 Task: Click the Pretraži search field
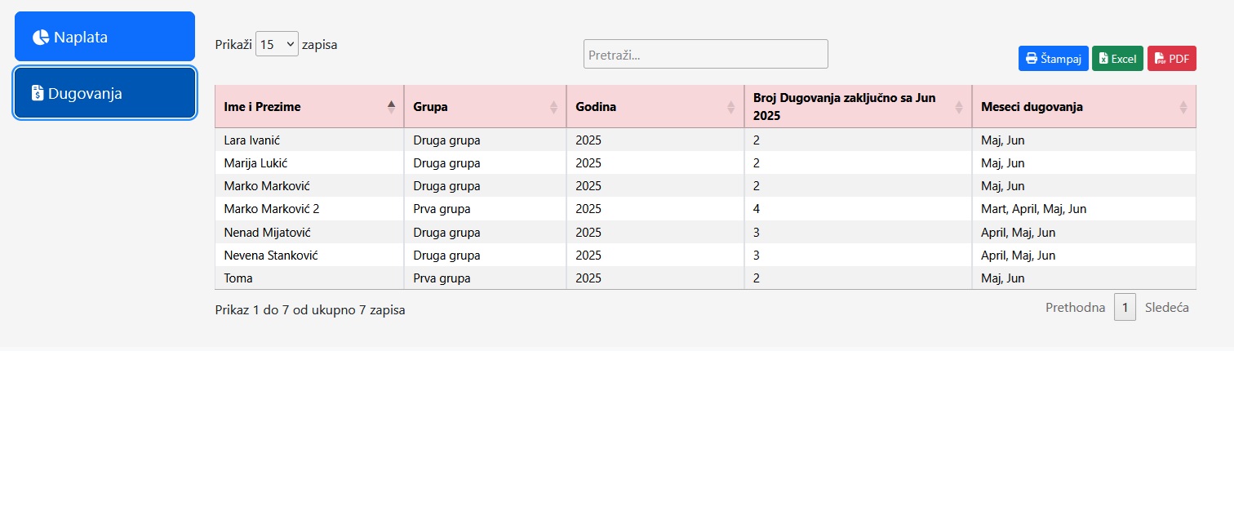(x=705, y=55)
